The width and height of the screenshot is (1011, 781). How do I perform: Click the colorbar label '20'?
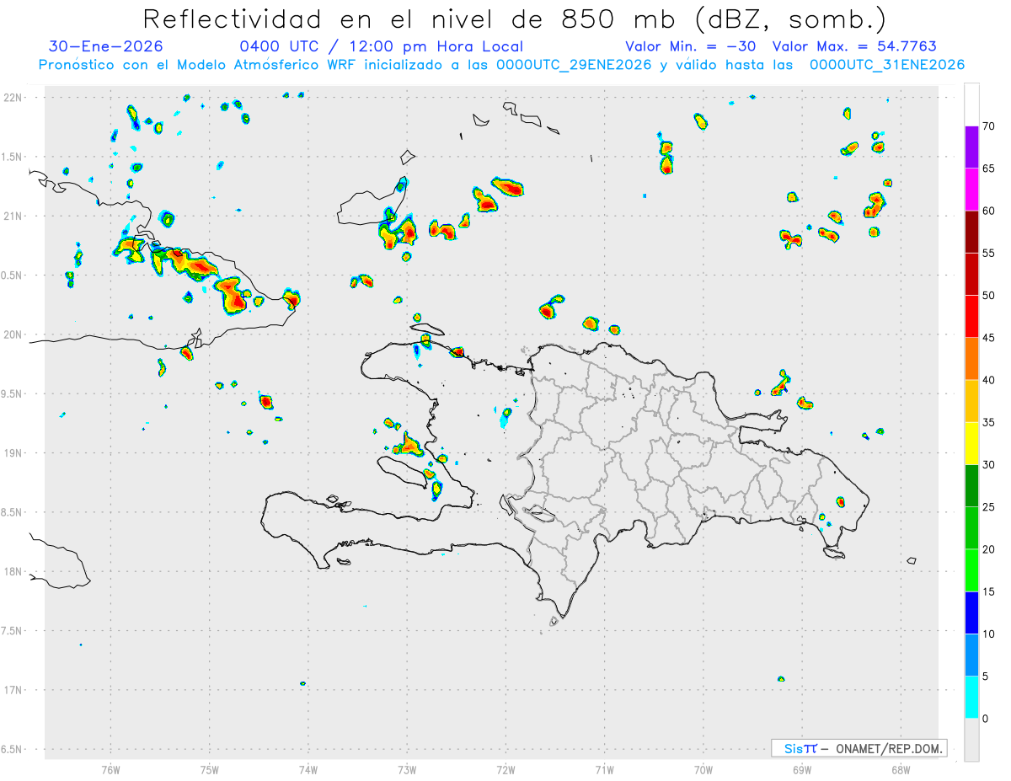coord(989,549)
